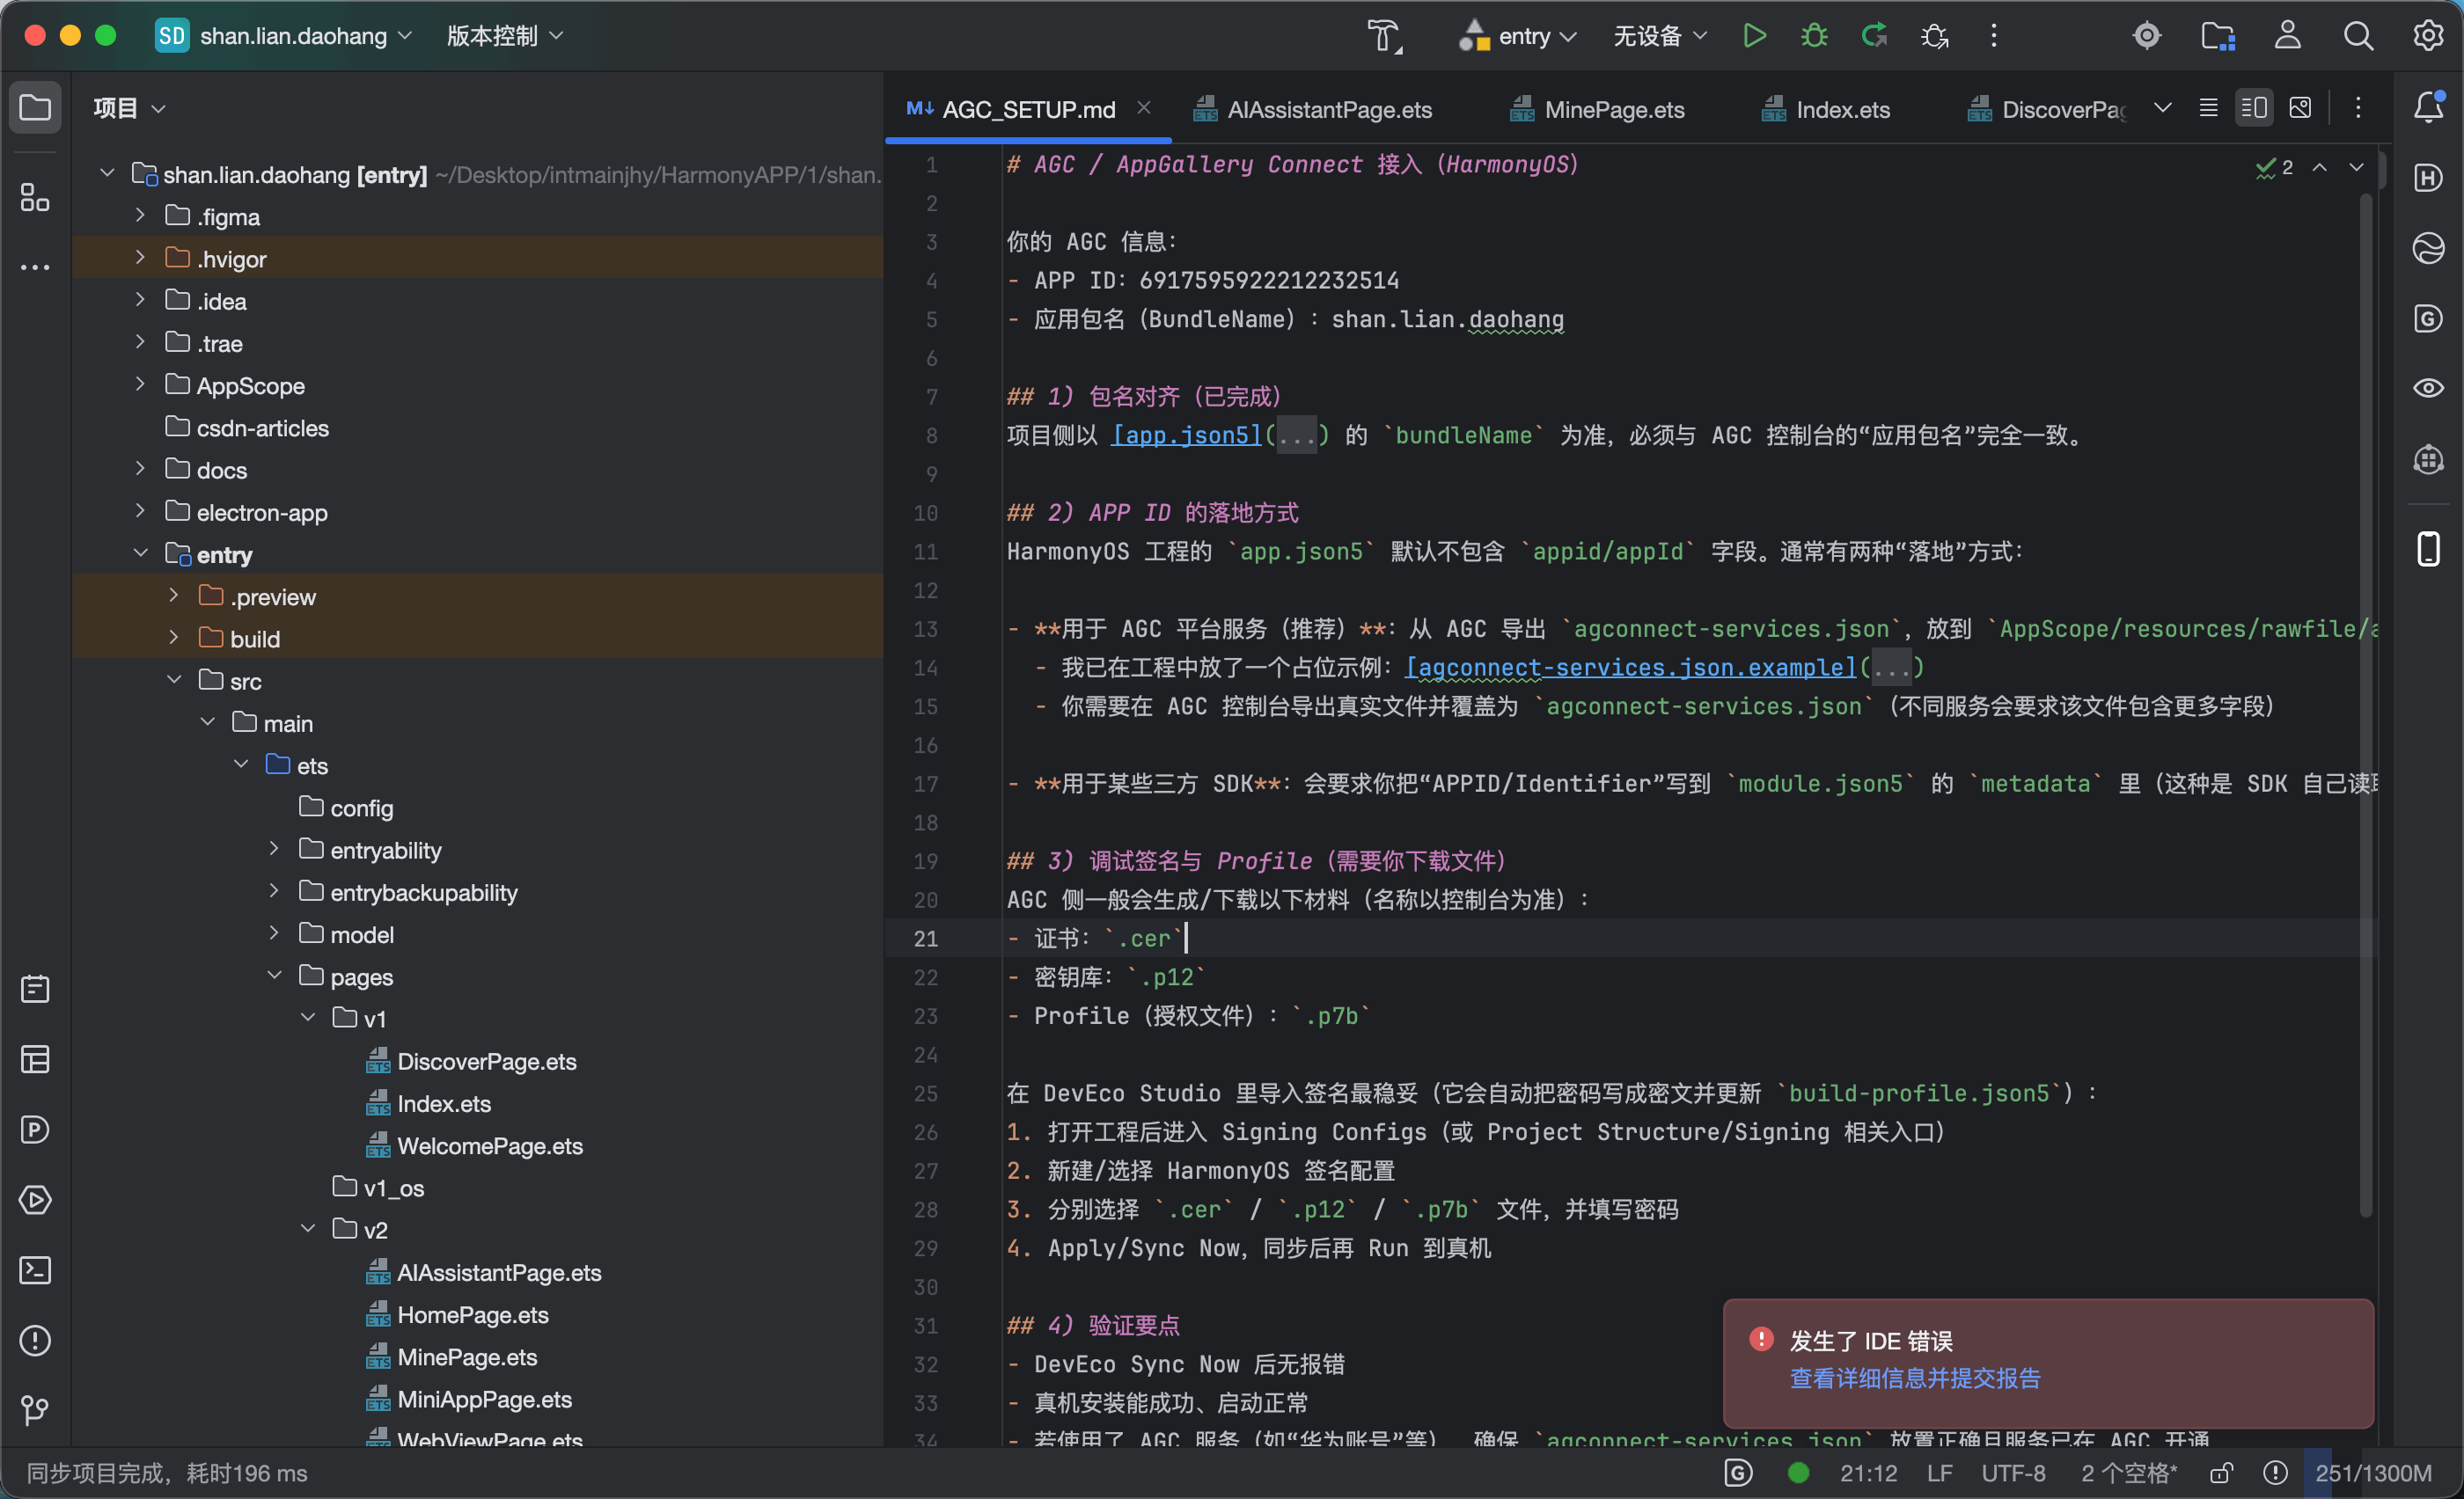Open toolbar more actions vertical dots
This screenshot has height=1499, width=2464.
click(x=1994, y=36)
